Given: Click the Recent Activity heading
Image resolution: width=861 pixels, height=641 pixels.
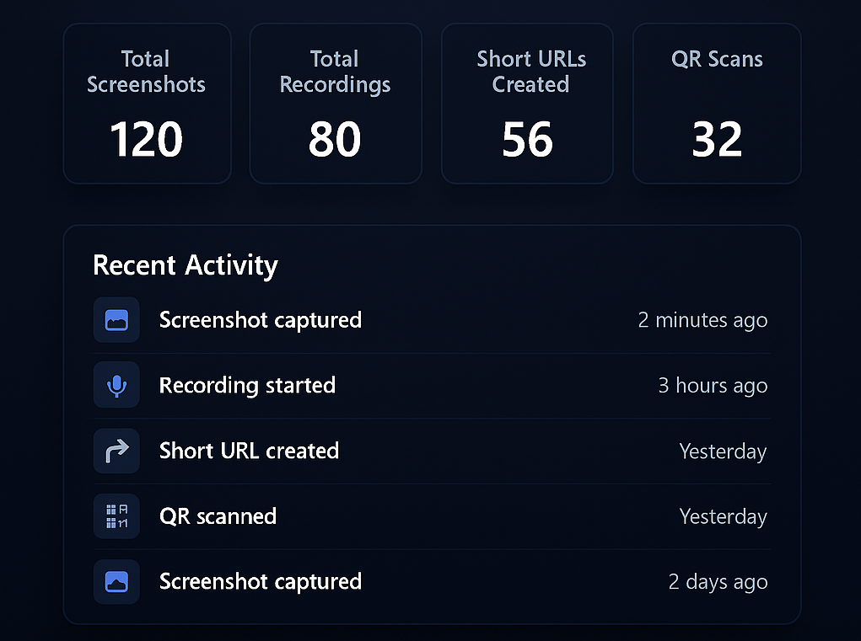Looking at the screenshot, I should click(x=186, y=265).
